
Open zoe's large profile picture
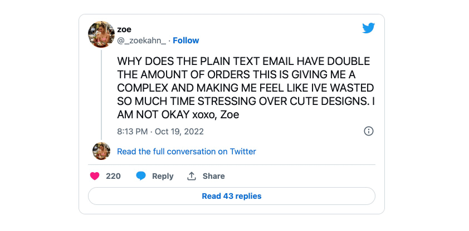pos(102,34)
